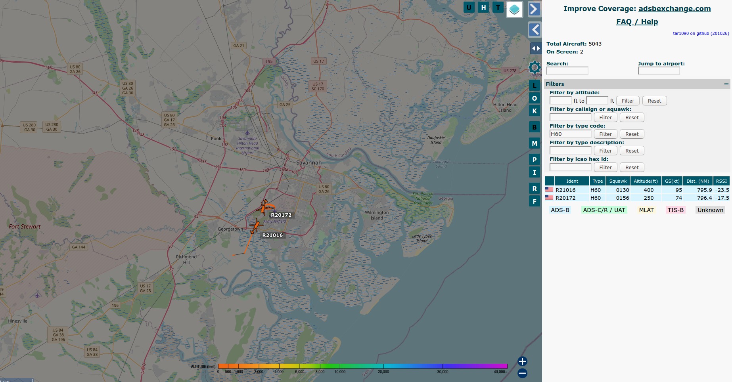Click callsign or squawk filter input
This screenshot has height=382, width=732.
(x=570, y=117)
